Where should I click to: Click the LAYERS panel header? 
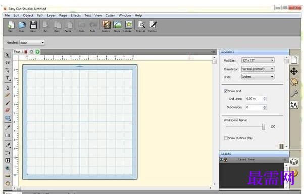click(x=254, y=154)
